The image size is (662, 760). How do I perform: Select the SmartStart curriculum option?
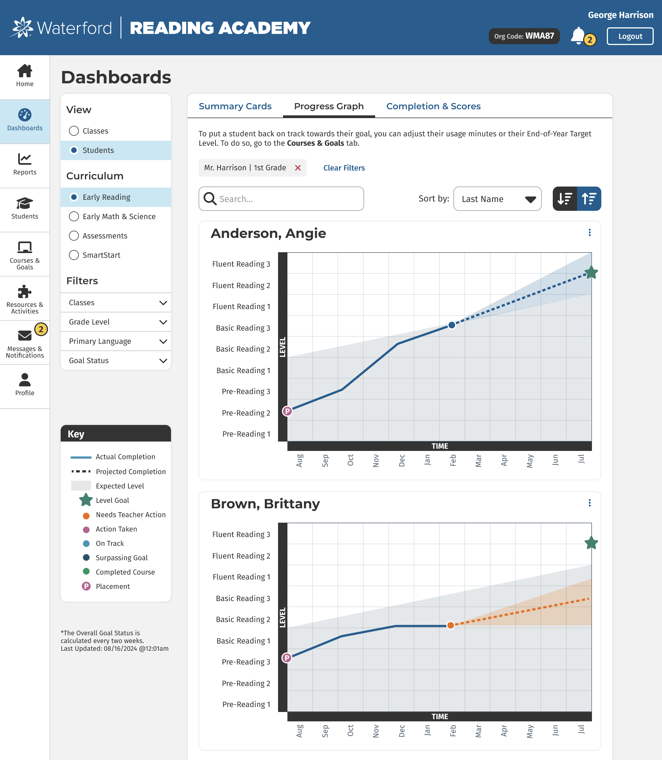(74, 255)
